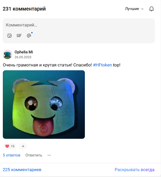The height and width of the screenshot is (177, 161).
Task: Open the attached bear face image
Action: (44, 104)
